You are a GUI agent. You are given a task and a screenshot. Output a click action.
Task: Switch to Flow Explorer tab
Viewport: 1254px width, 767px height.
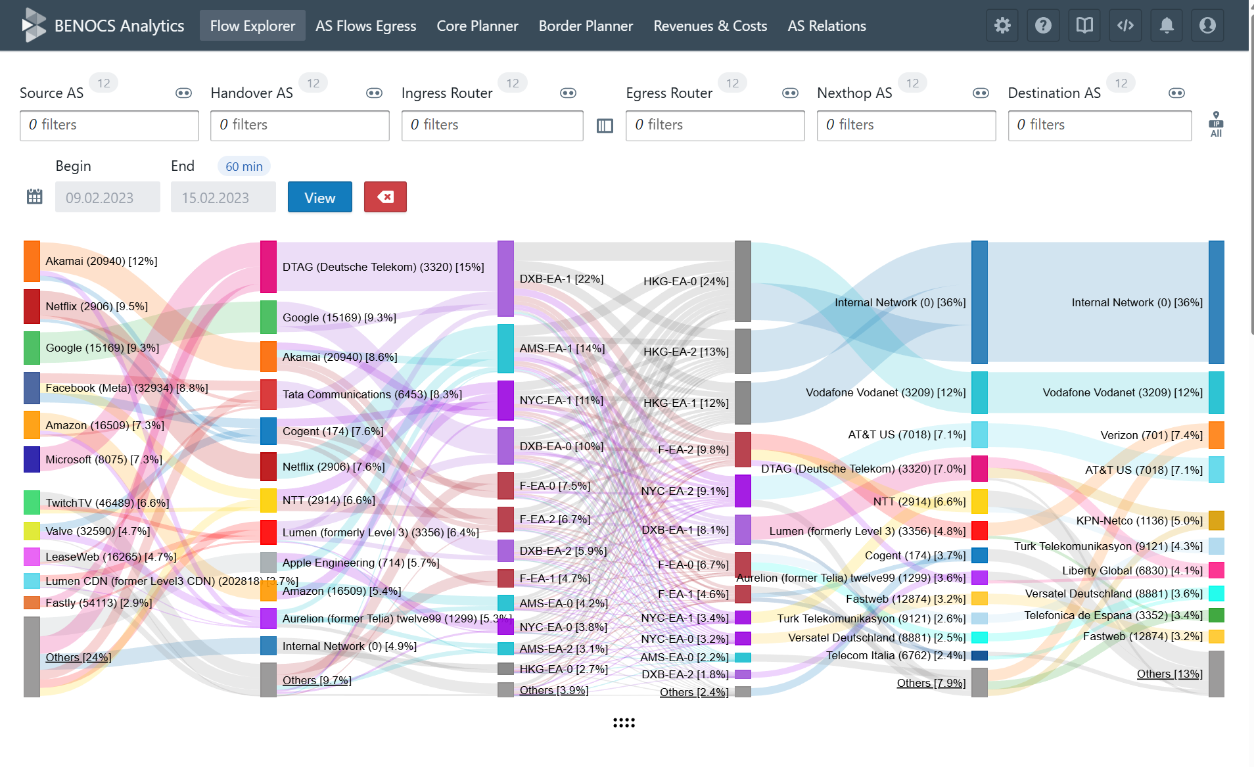pos(252,26)
